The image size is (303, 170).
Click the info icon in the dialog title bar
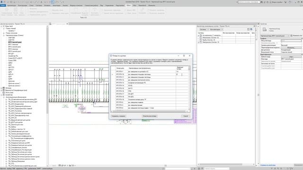(x=111, y=56)
